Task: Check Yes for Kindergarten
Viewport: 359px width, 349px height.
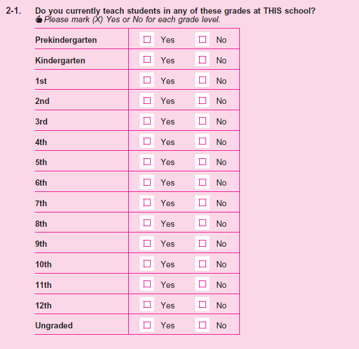Action: coord(147,59)
